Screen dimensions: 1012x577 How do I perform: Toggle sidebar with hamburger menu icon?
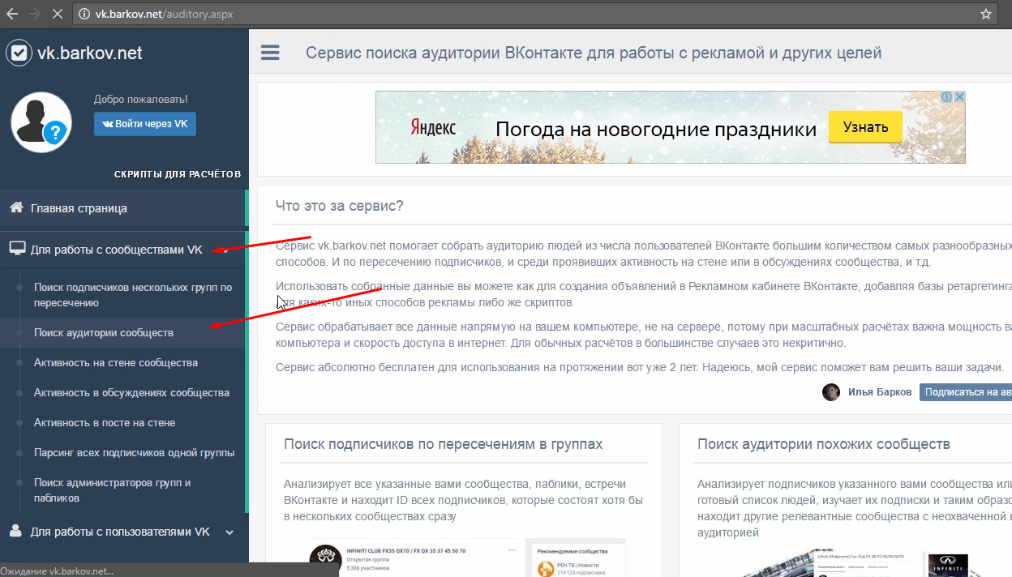click(x=270, y=53)
